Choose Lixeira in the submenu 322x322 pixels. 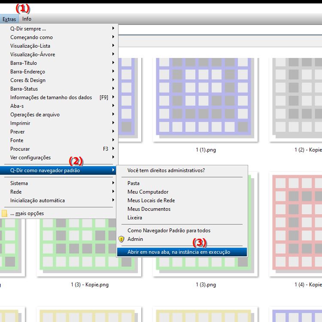[182, 218]
